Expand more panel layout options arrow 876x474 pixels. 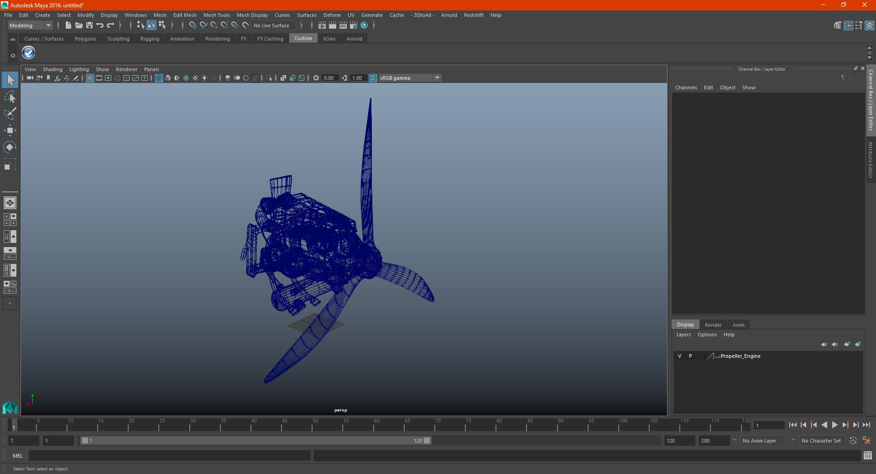point(10,303)
